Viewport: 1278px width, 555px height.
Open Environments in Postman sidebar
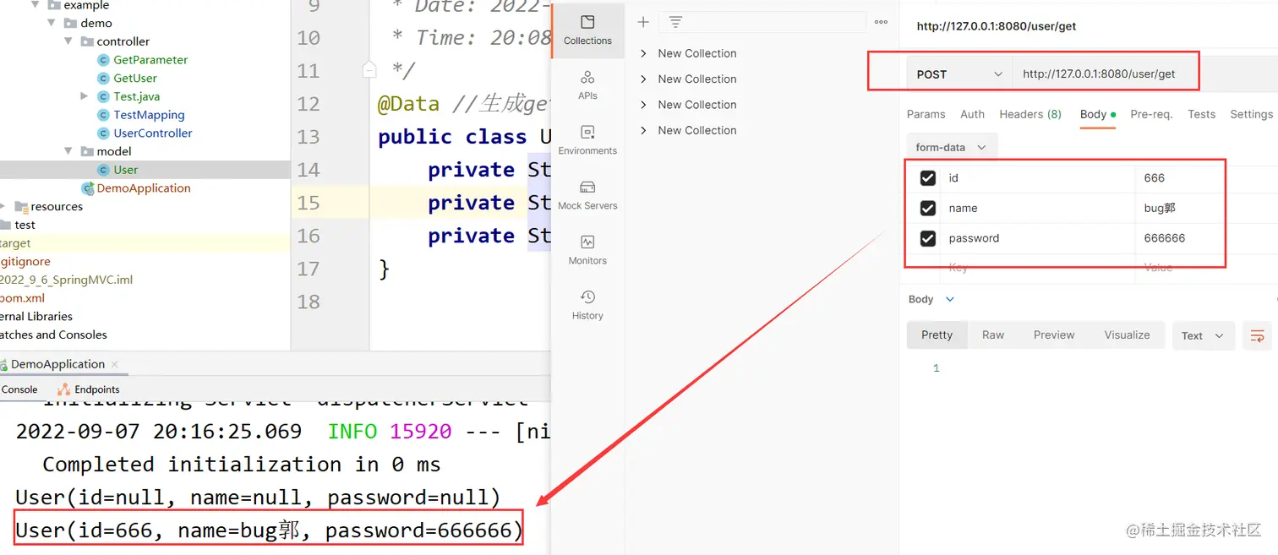coord(587,140)
